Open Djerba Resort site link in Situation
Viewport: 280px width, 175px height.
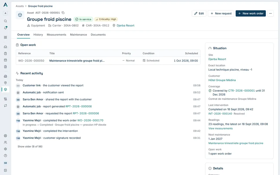[x=217, y=59]
